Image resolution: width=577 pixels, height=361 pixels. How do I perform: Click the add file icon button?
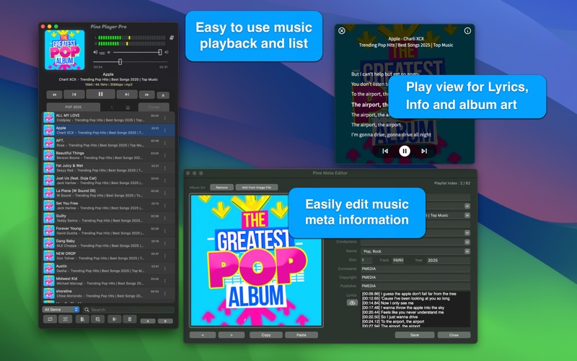pos(82,319)
